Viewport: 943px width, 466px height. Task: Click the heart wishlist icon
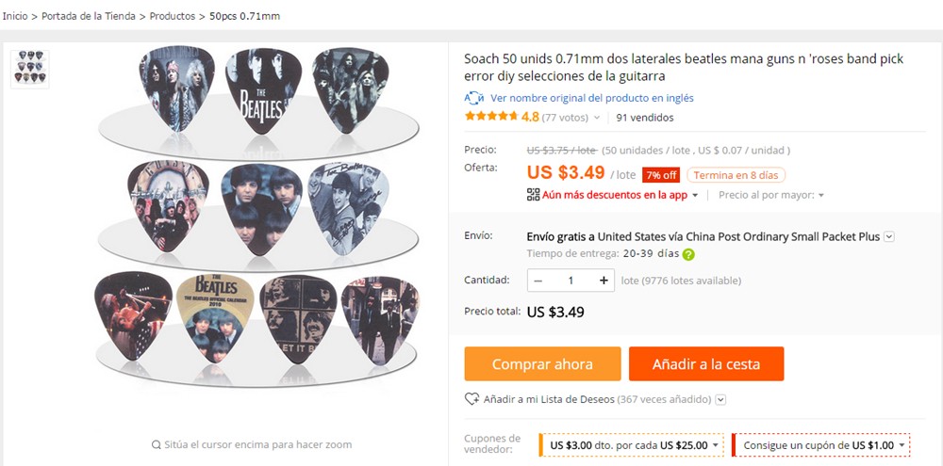pos(471,399)
